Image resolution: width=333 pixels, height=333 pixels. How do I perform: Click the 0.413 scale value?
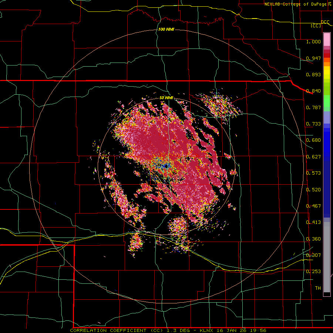pyautogui.click(x=313, y=222)
